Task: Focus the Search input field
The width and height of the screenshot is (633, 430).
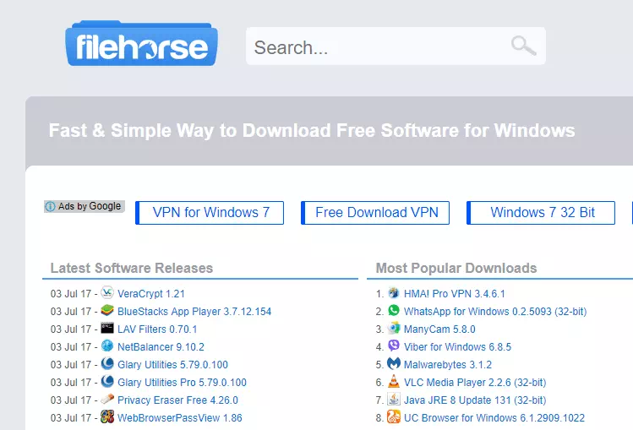Action: click(x=396, y=46)
